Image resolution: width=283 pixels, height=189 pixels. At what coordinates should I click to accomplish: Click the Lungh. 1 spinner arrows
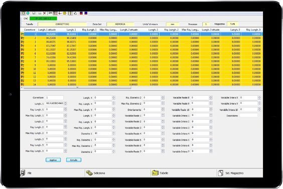click(66, 103)
